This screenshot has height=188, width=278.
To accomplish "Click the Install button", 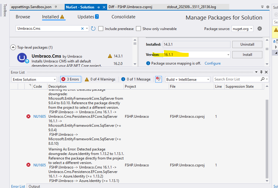I will click(x=247, y=55).
